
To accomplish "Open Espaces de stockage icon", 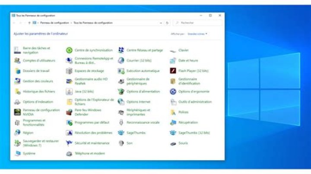I will pos(69,71).
